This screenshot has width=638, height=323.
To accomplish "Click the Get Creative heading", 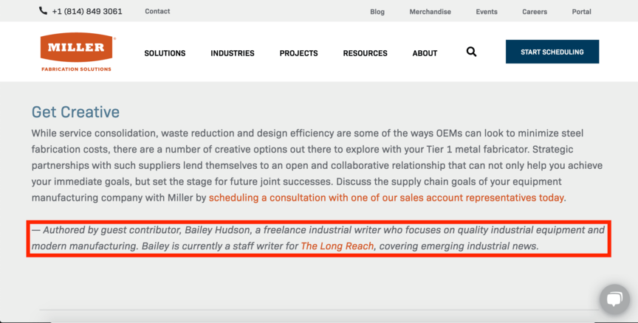I will (75, 112).
